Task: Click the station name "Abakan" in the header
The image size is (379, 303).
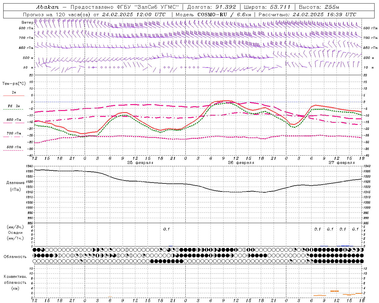Action: 47,7
